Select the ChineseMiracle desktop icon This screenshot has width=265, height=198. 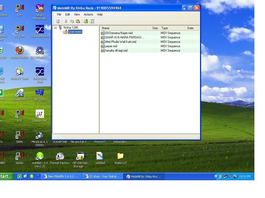(40, 31)
